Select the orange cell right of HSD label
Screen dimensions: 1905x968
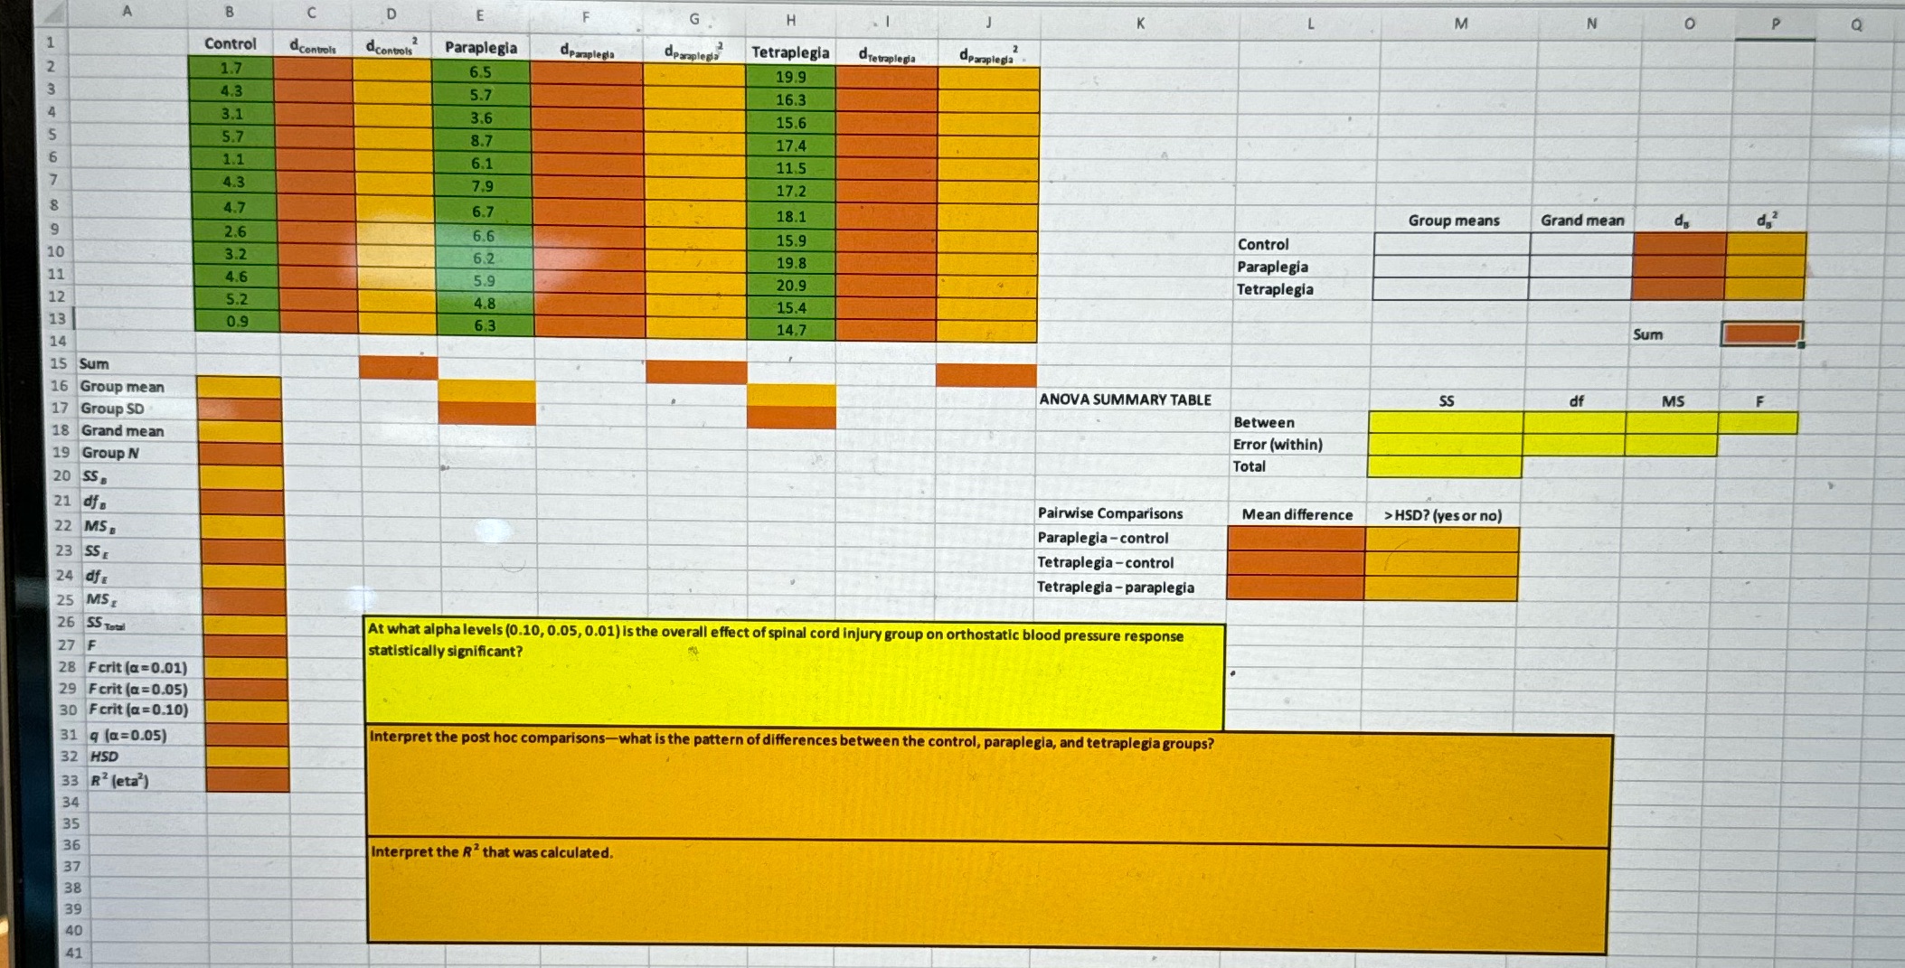pos(247,757)
